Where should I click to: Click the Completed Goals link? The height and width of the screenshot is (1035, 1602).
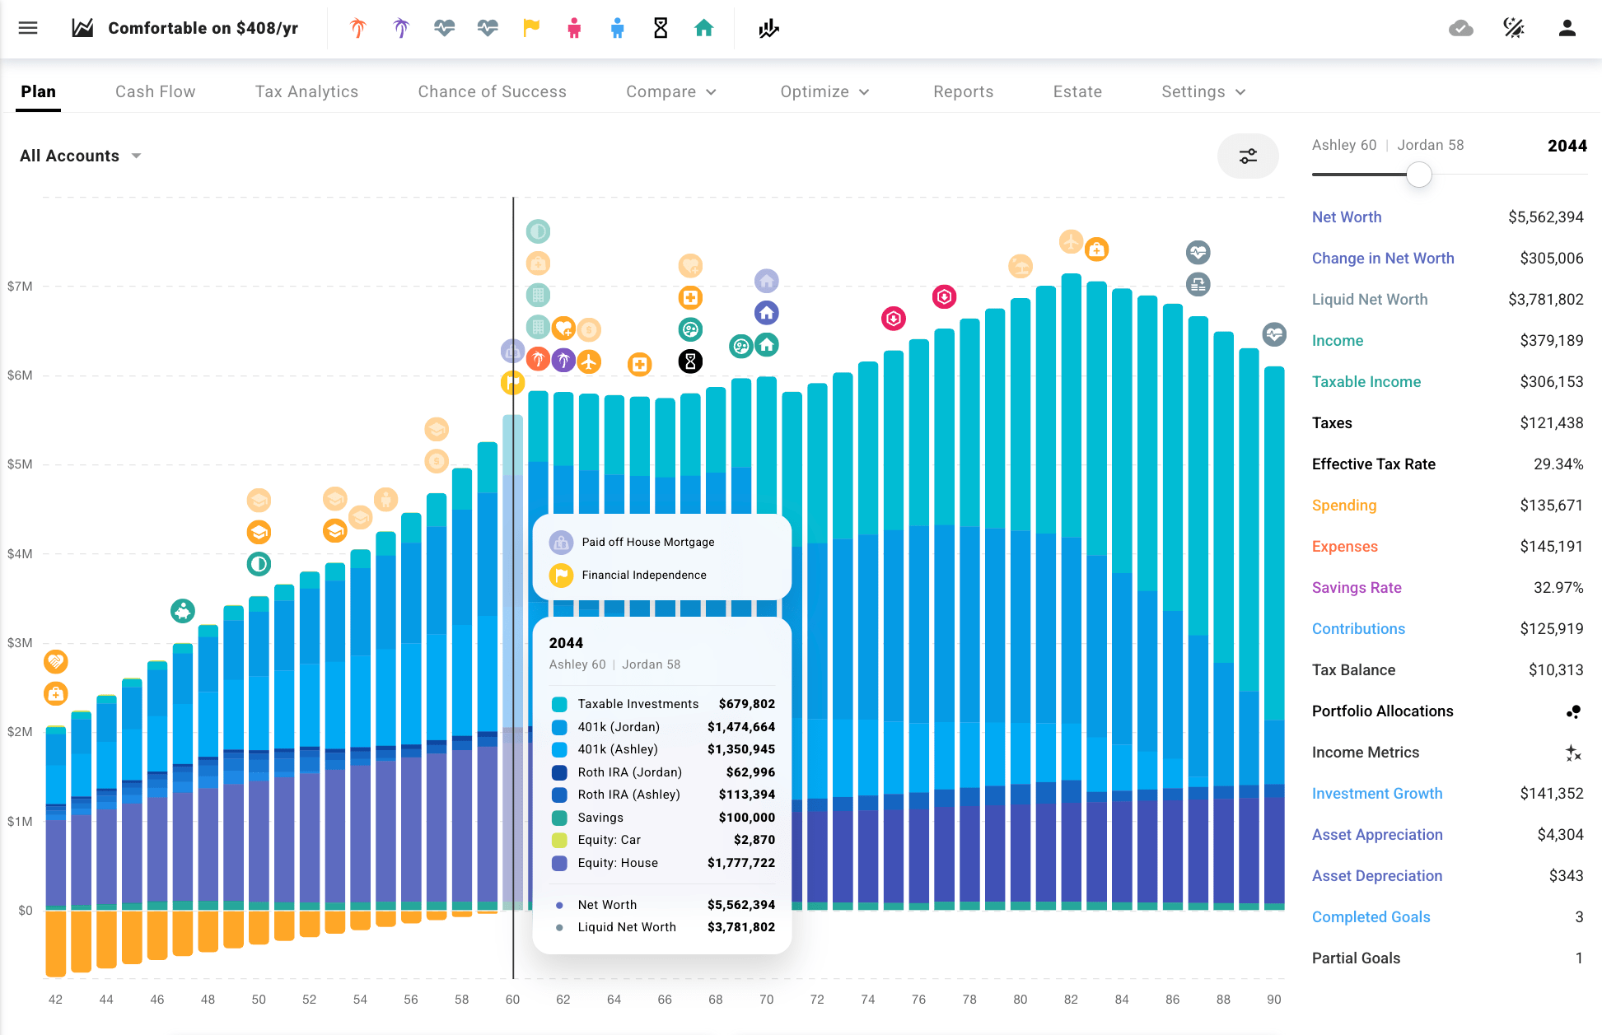(x=1371, y=917)
